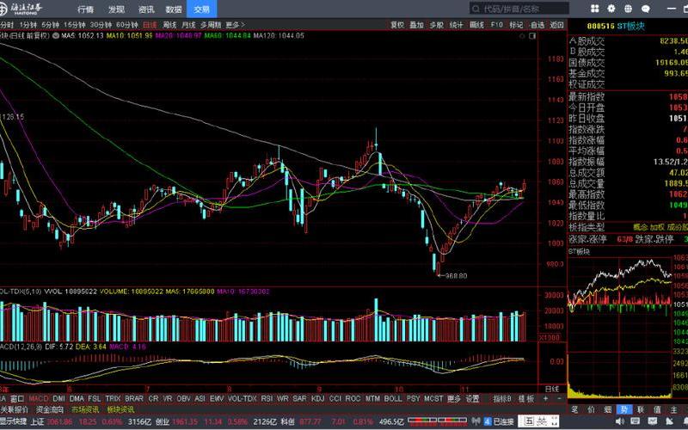Click the search magnifier icon
This screenshot has height=430, width=688.
(475, 9)
